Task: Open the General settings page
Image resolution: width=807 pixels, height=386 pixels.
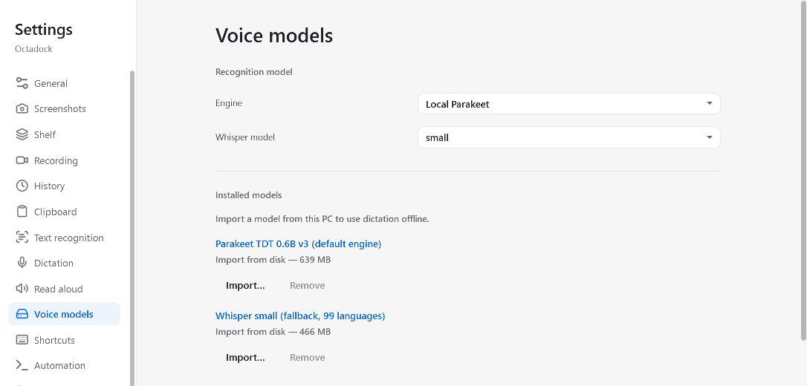Action: (65, 83)
